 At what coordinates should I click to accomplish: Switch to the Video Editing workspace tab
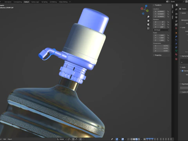(x=63, y=2)
